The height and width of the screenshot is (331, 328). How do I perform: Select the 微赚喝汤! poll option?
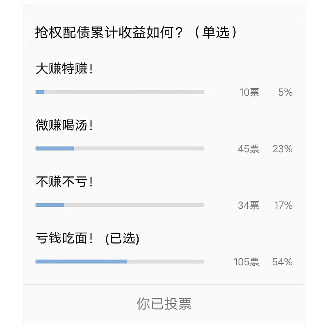[x=64, y=125]
